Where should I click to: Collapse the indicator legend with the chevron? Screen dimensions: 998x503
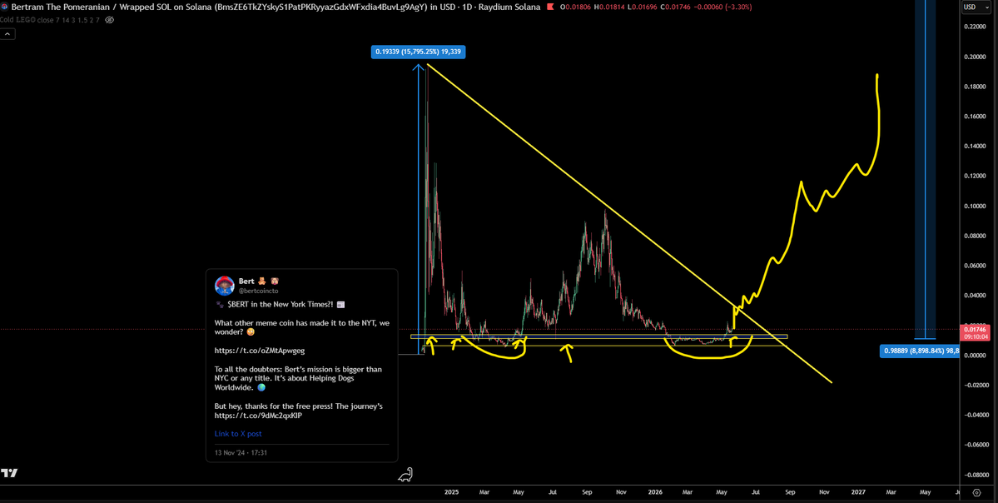[x=7, y=34]
